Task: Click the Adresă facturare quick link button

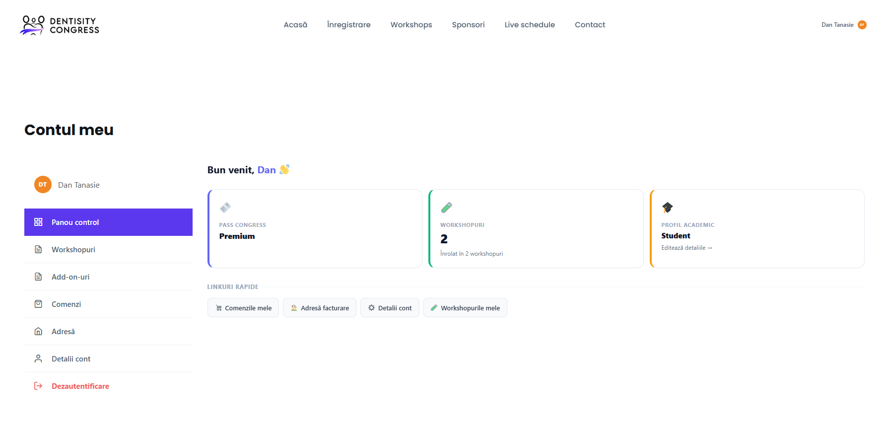Action: tap(320, 308)
